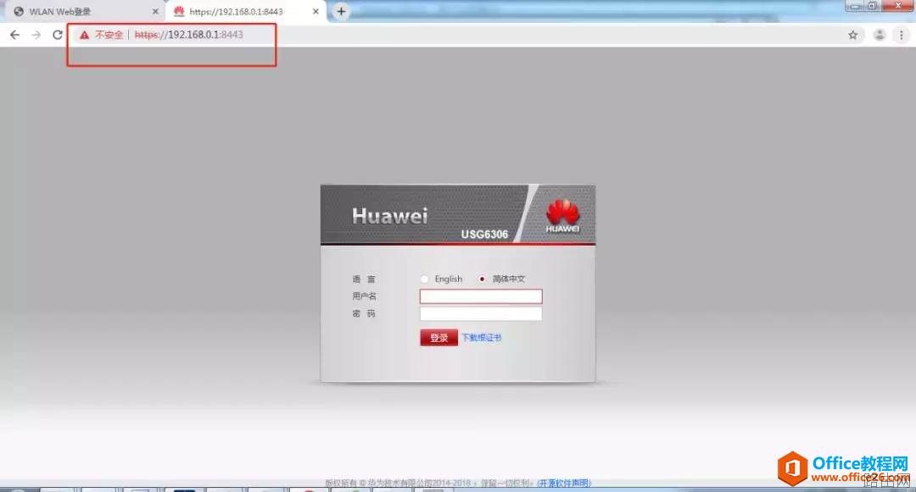This screenshot has height=492, width=916.
Task: Click the 不安全 security warning label
Action: point(109,35)
